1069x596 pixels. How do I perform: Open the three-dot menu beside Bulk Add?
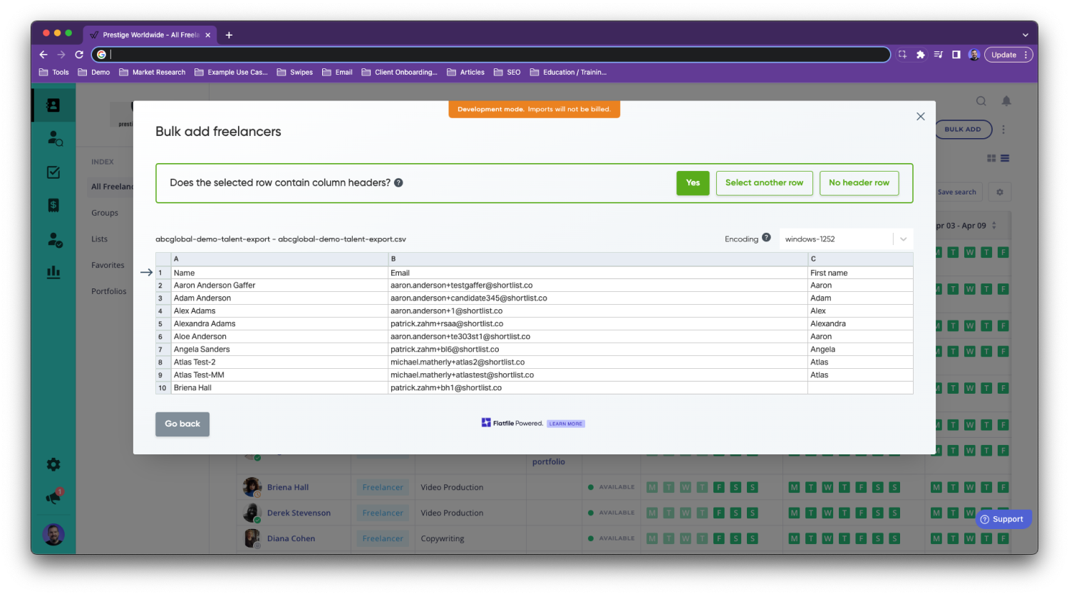click(x=1003, y=130)
